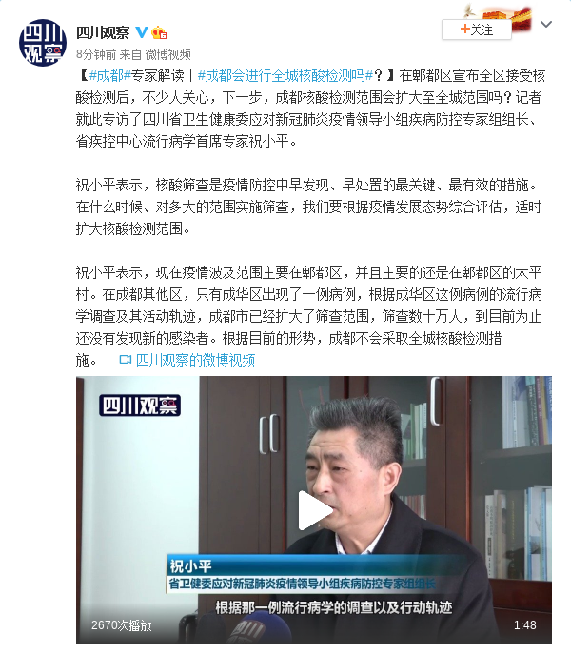Viewport: 571px width, 654px height.
Task: Click the video camera icon before 四川观察的微博视频
Action: 125,360
